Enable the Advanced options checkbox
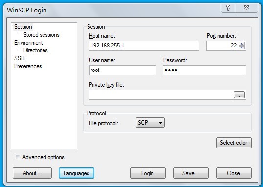The image size is (263, 187). coord(18,157)
